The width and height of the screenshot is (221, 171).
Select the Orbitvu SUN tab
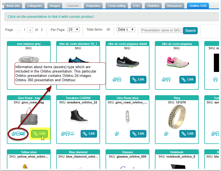pyautogui.click(x=198, y=6)
